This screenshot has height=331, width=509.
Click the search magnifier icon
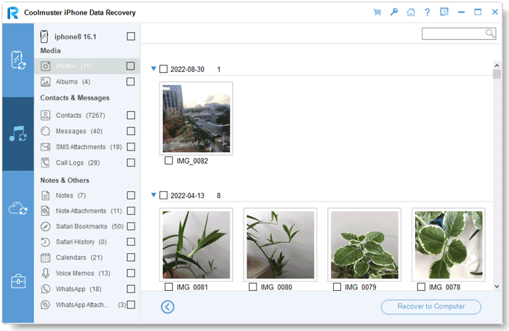(490, 33)
